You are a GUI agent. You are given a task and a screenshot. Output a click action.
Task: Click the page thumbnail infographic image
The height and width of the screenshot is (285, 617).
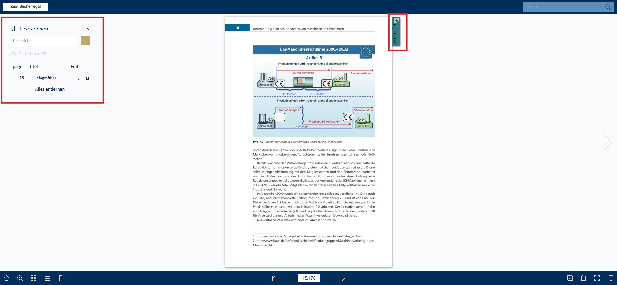pyautogui.click(x=314, y=91)
